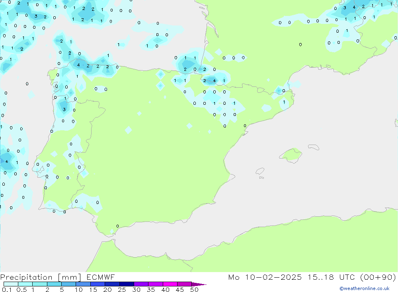Viewport: 398px width, 292px height.
Task: Pick the 2–5 mm legend swatch
Action: click(54, 284)
